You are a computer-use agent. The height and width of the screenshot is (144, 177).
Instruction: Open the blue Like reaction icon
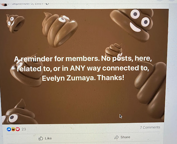point(9,129)
